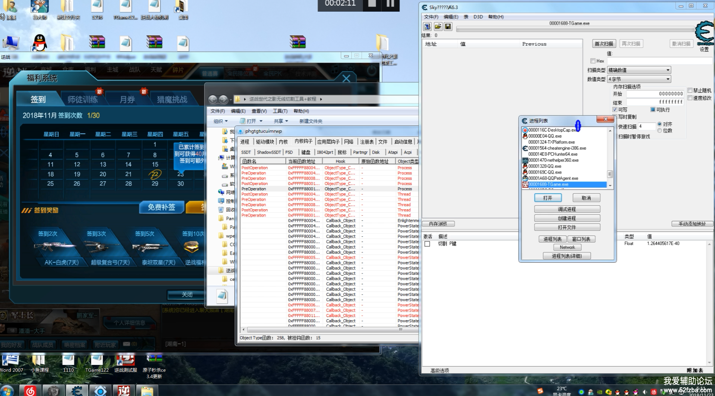Viewport: 715px width, 396px height.
Task: Select the 00001688-TGame.exe process entry
Action: coord(564,184)
